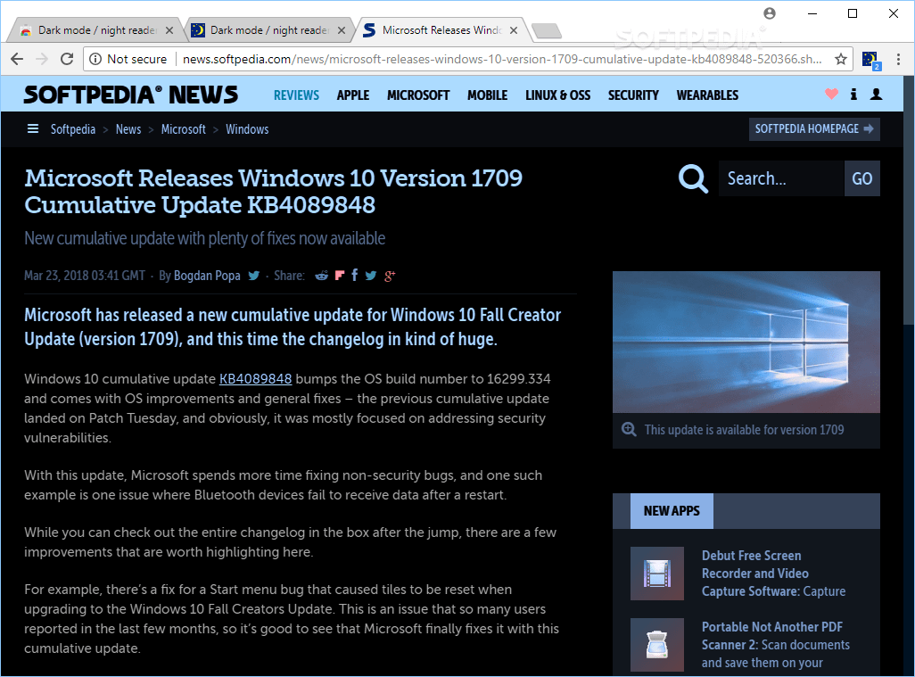Screen dimensions: 915x677
Task: Click the GO search button
Action: click(x=861, y=178)
